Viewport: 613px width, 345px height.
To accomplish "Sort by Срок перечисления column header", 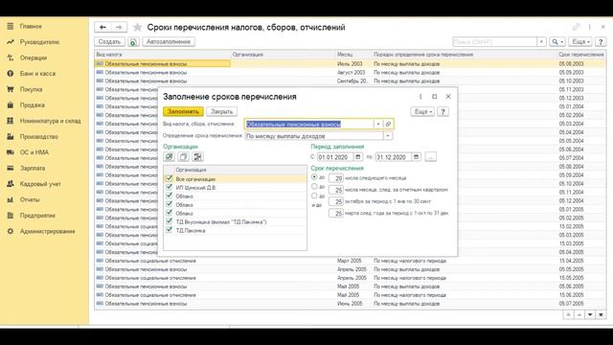I will click(581, 55).
